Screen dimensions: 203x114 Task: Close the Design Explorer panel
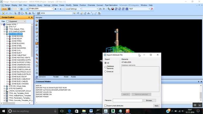[32, 17]
